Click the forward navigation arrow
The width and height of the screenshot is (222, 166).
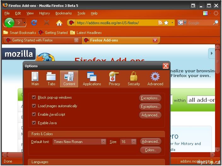pos(19,23)
